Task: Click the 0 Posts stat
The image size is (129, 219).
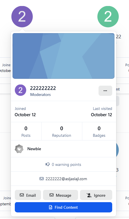Action: point(26,131)
